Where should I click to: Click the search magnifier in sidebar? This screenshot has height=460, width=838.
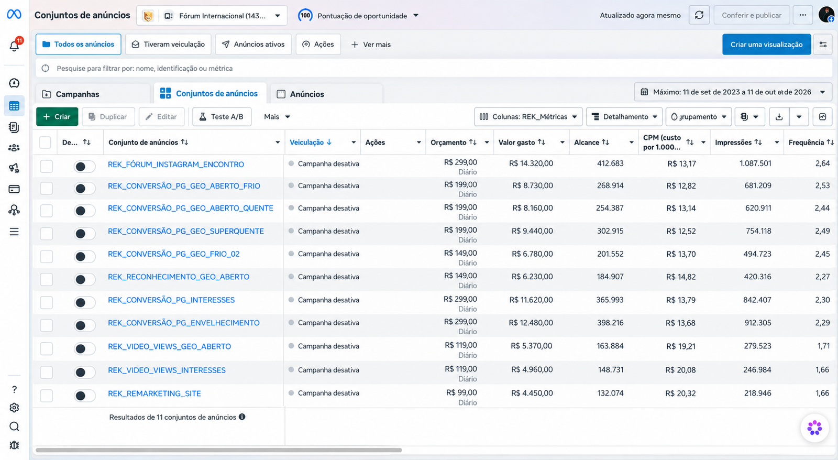pos(14,426)
